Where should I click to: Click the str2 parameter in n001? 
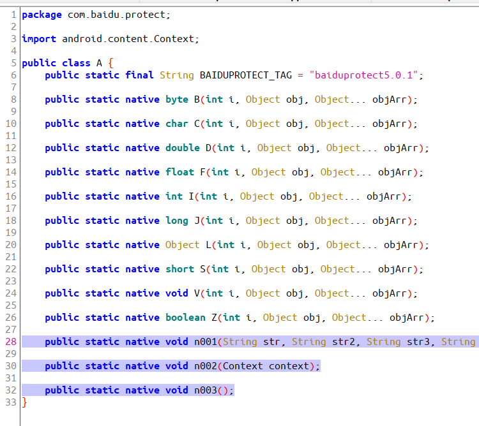click(344, 342)
